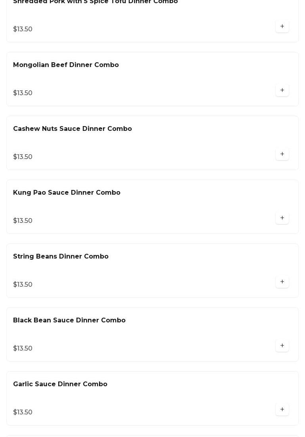Click the Black Bean Sauce combo price

click(x=23, y=349)
